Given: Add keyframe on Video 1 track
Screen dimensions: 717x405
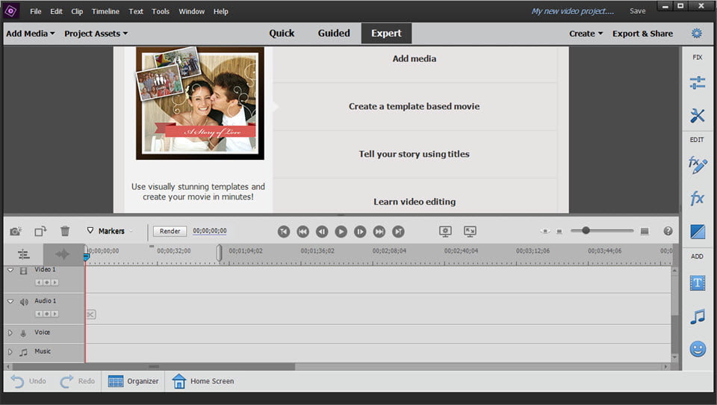Looking at the screenshot, I should [x=46, y=282].
